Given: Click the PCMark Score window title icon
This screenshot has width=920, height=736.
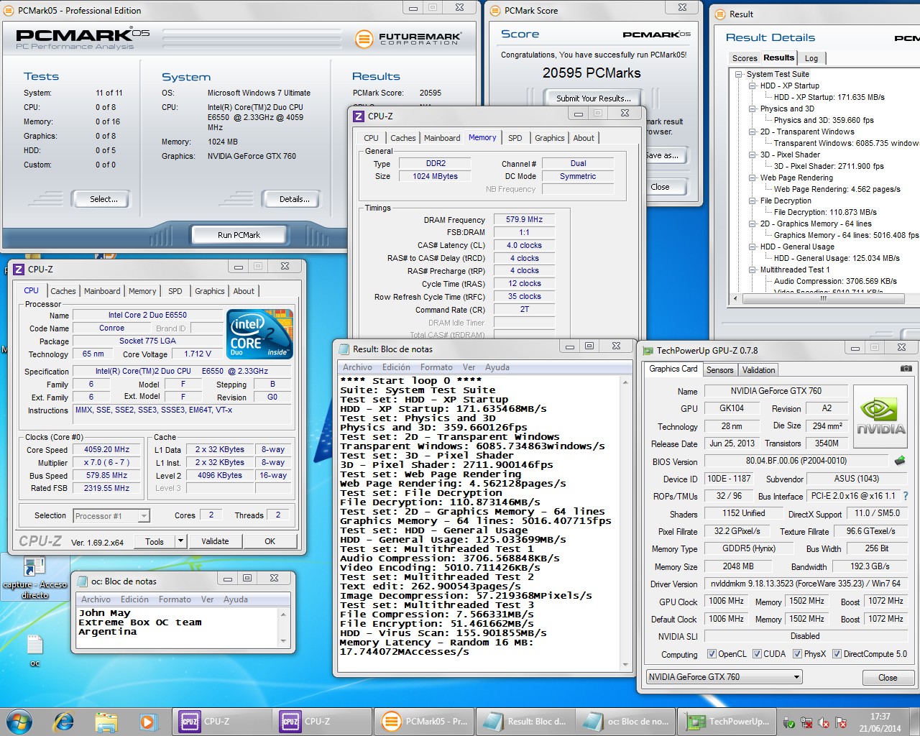Looking at the screenshot, I should 495,11.
